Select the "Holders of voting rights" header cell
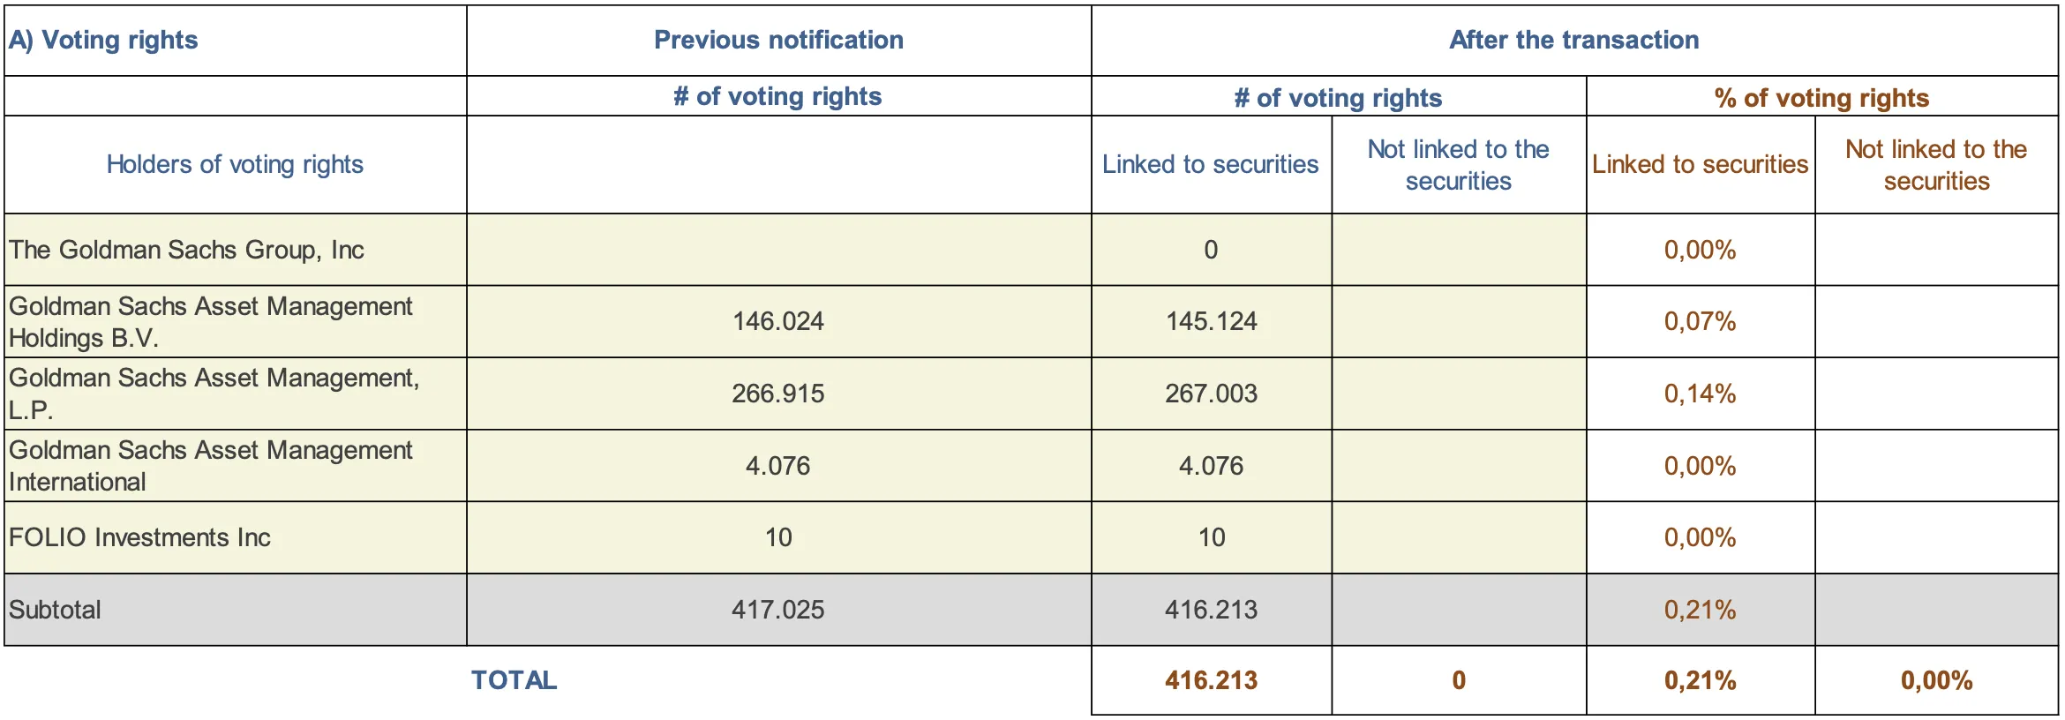The width and height of the screenshot is (2065, 720). tap(235, 165)
